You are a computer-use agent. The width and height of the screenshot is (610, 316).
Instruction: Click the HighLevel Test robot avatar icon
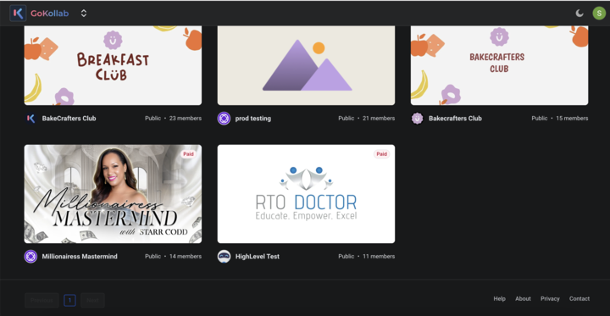(224, 257)
